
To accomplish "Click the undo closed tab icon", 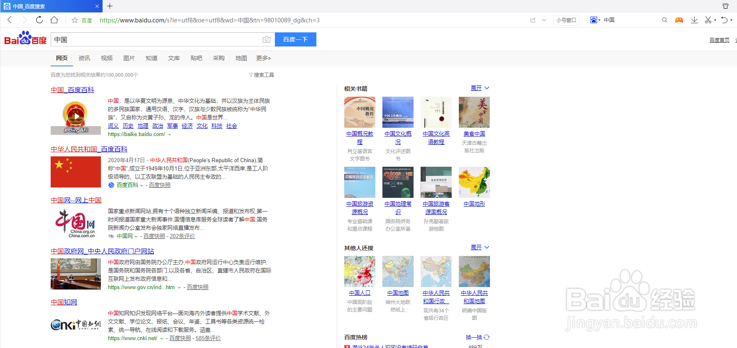I will click(x=724, y=20).
